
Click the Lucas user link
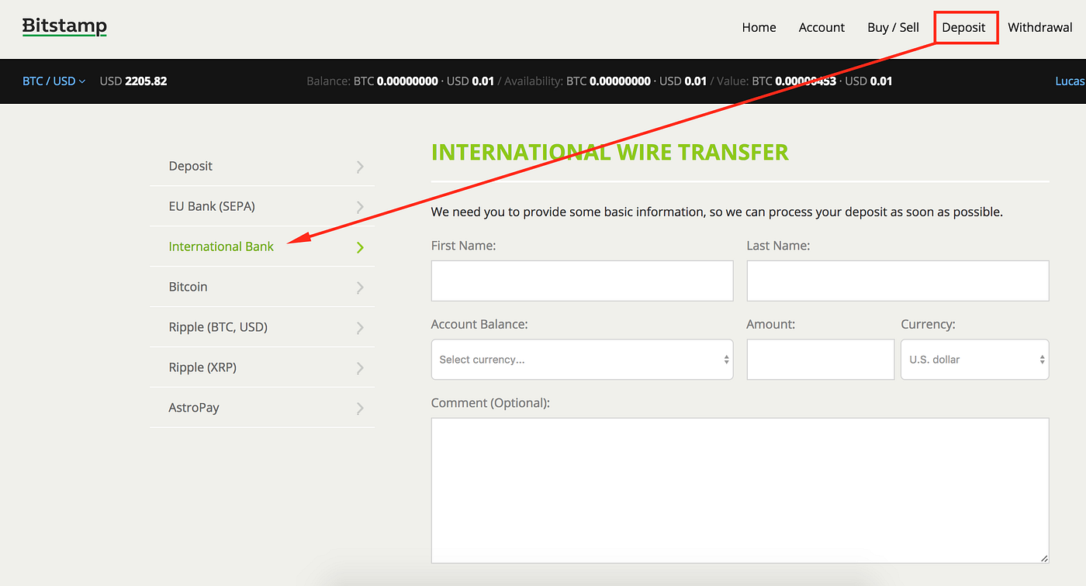point(1070,81)
